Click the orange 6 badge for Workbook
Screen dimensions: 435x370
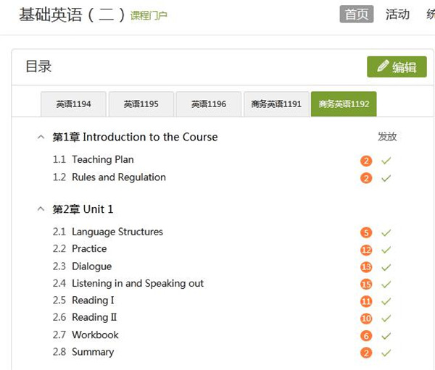(366, 336)
